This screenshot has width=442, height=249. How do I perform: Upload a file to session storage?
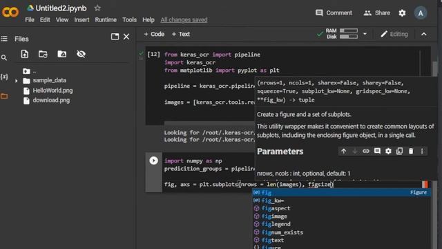point(25,54)
